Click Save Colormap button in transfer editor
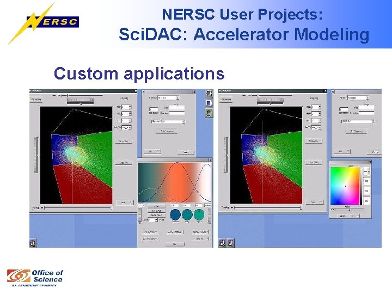392x294 pixels. click(150, 232)
